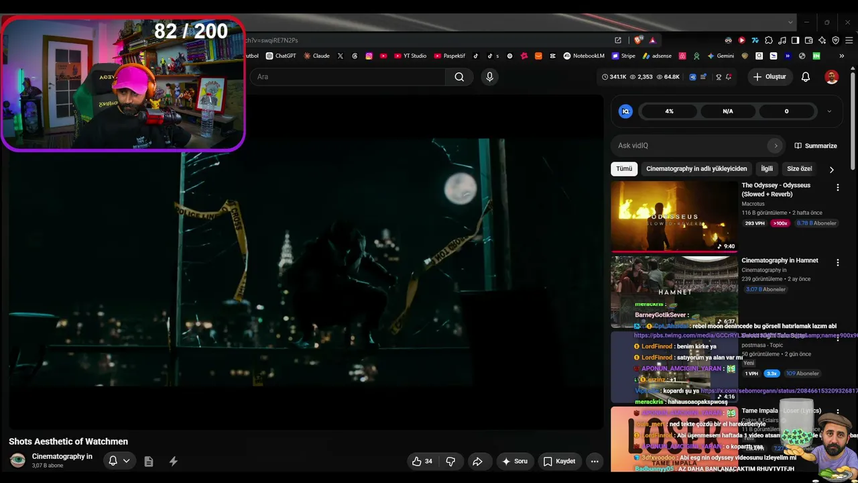Show more bookmarks with the overflow chevron
The height and width of the screenshot is (483, 858).
point(842,56)
